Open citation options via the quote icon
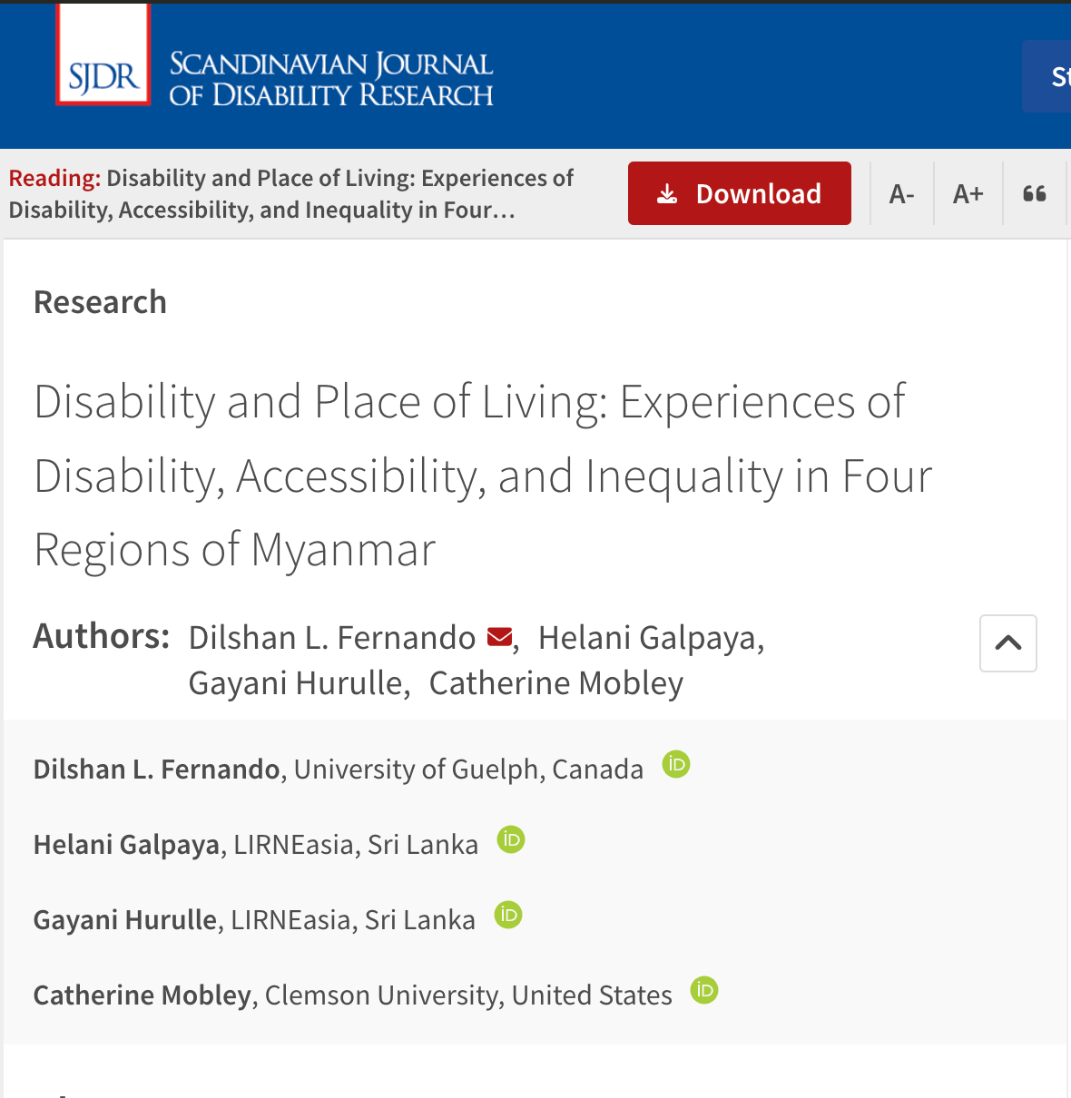Screen dimensions: 1071x1098 click(x=1034, y=193)
